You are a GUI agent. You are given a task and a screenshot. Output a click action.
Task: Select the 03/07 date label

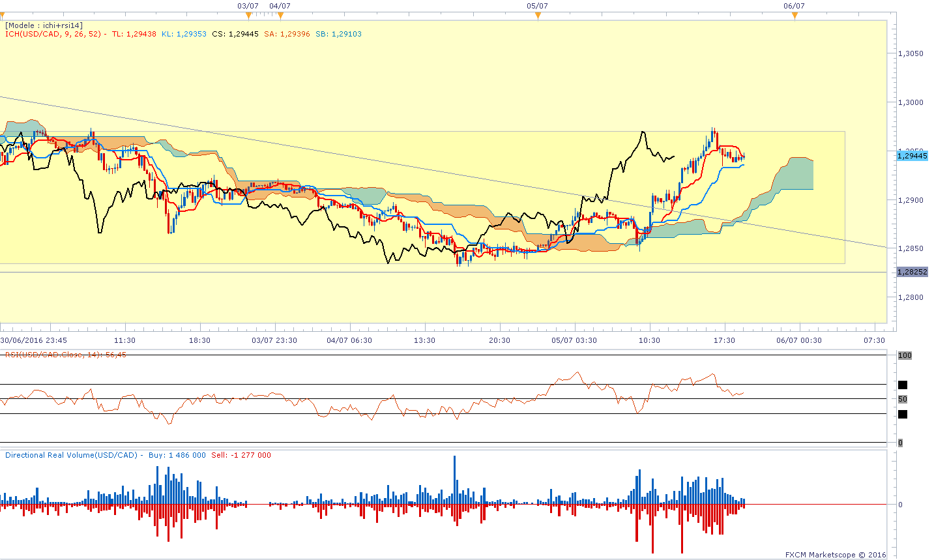coord(248,6)
